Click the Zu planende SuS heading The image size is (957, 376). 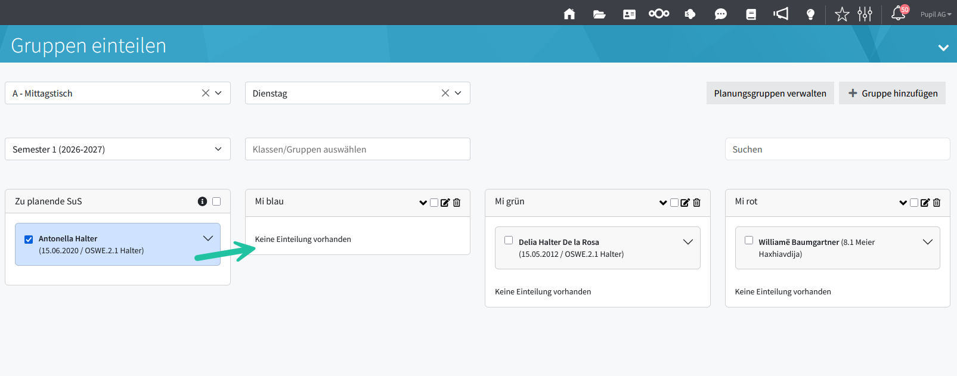48,201
